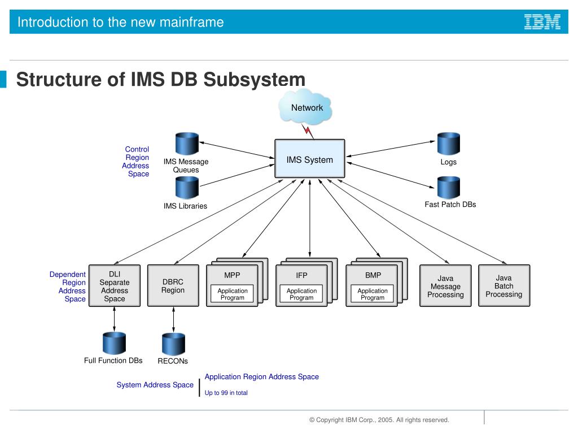
Task: Select the BMP region box title
Action: [x=373, y=275]
